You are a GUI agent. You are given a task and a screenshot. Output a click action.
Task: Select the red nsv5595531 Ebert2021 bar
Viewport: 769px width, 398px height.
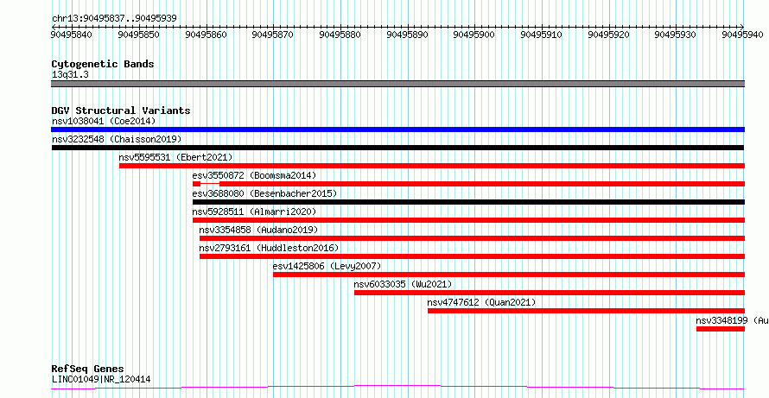pos(432,166)
